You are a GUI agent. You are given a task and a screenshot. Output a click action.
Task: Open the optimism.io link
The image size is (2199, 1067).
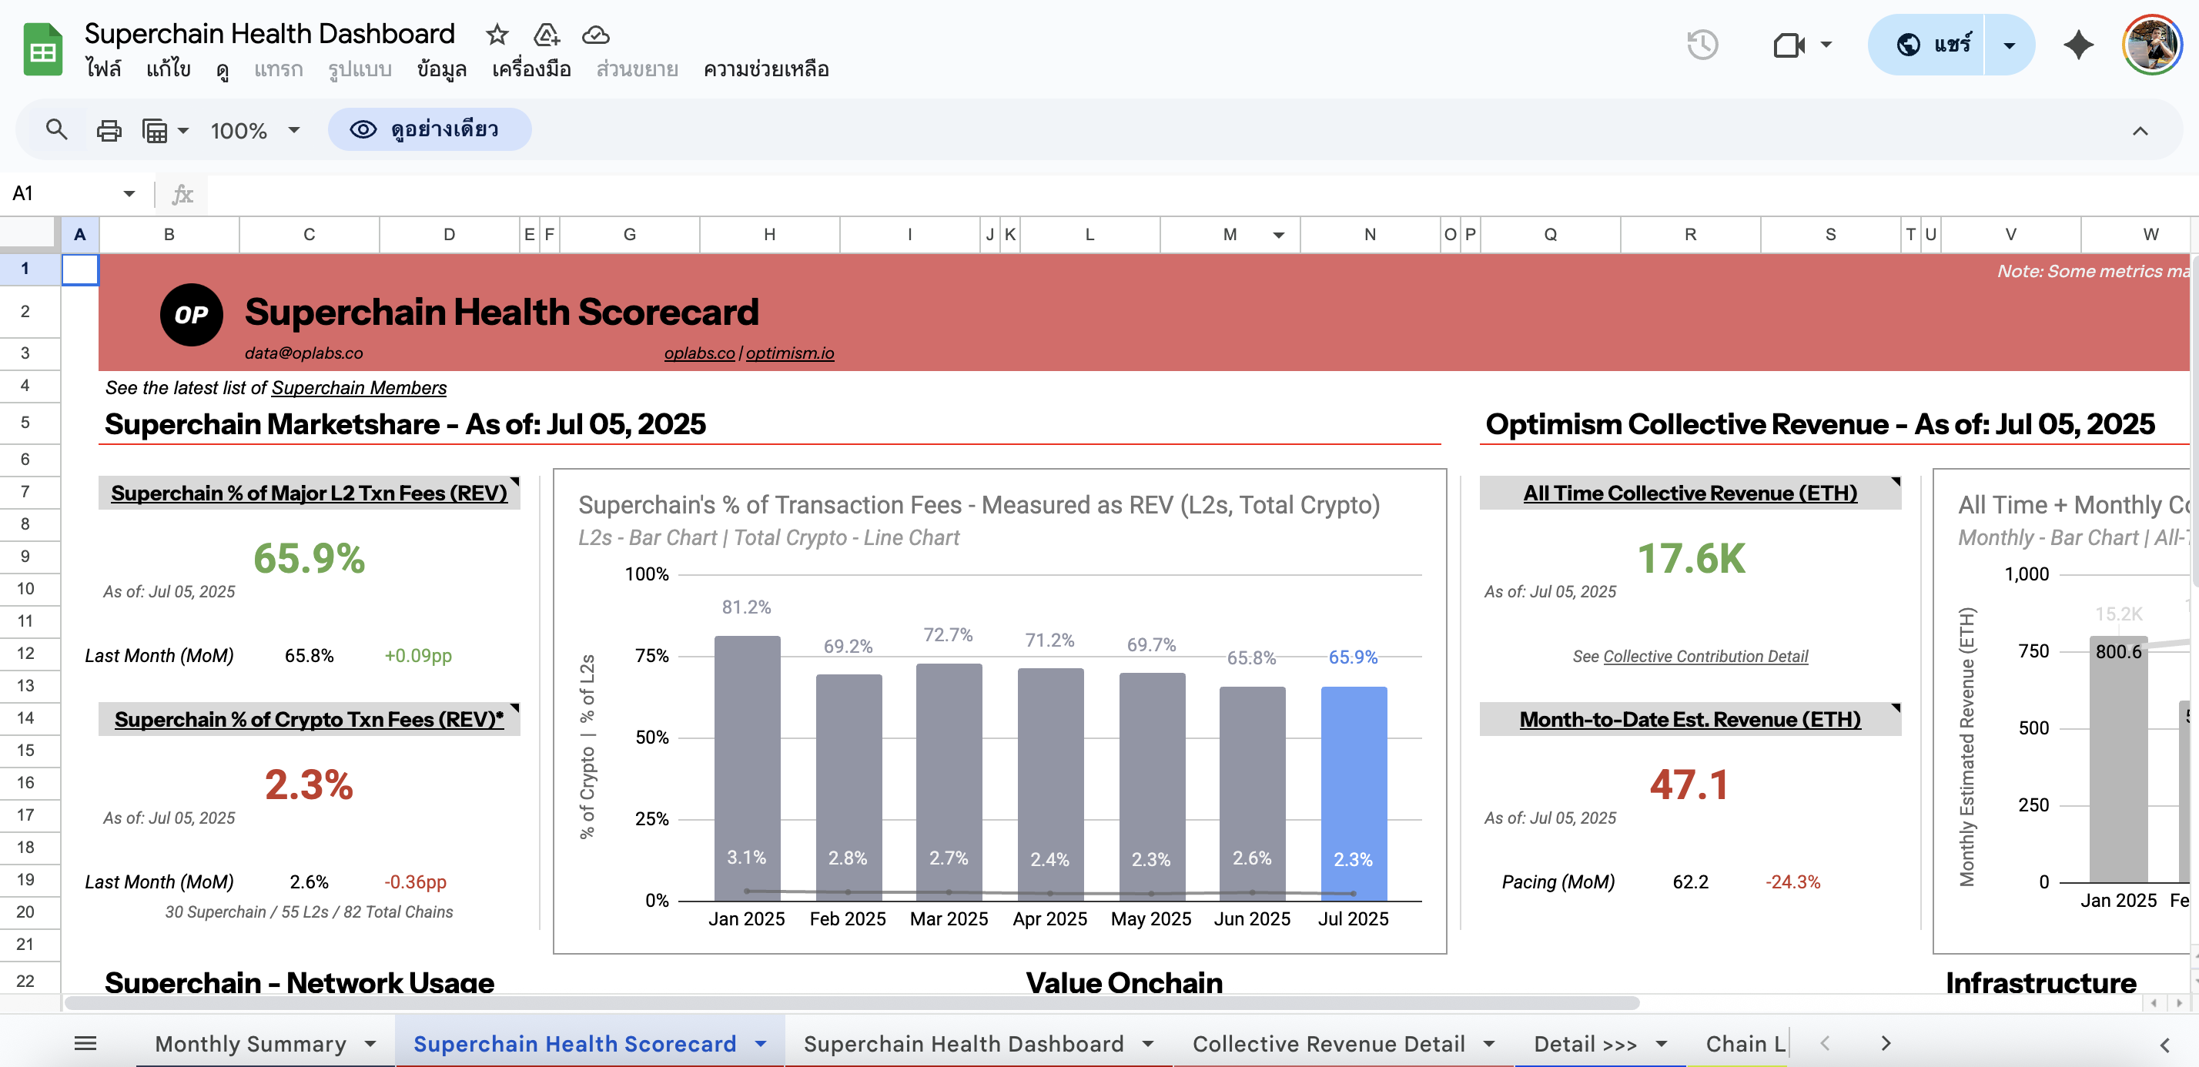tap(790, 353)
